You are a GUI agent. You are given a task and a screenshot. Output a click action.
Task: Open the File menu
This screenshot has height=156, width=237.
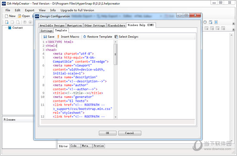8,10
